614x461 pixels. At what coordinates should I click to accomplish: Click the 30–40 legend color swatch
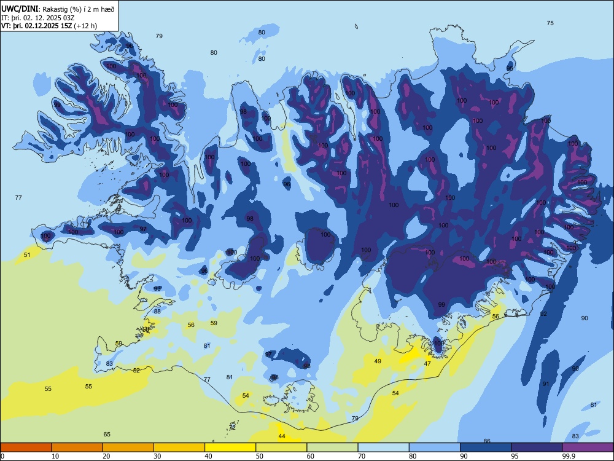tap(179, 447)
